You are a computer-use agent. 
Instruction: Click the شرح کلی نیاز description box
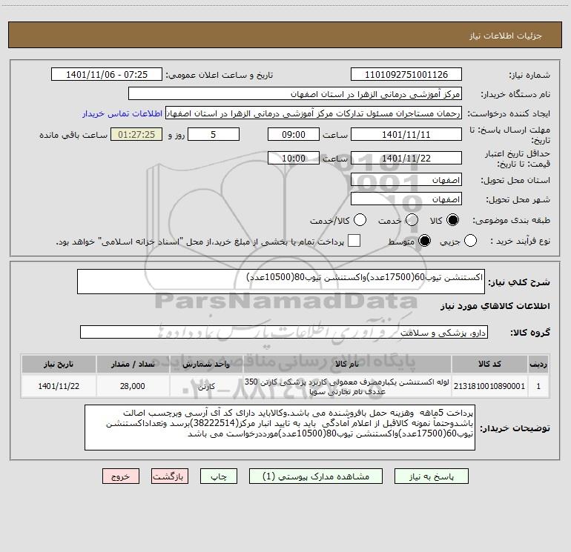pyautogui.click(x=281, y=282)
